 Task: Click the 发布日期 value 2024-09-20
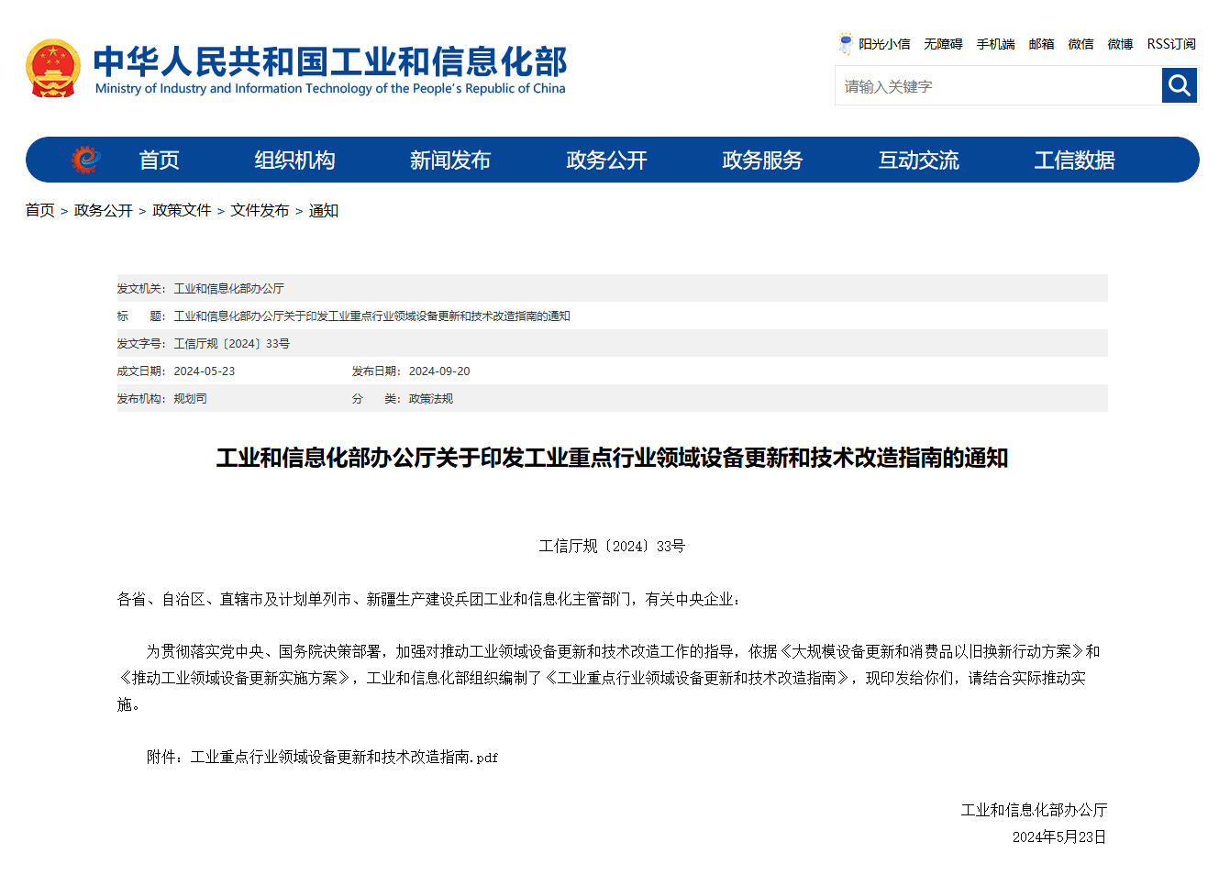click(x=439, y=371)
